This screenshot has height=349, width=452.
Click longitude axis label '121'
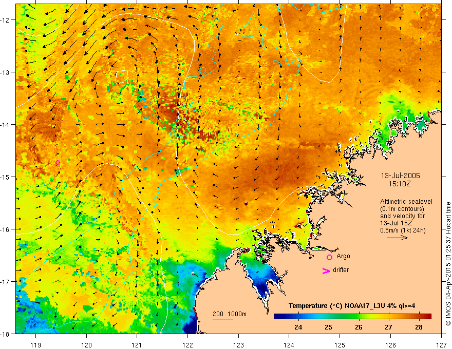[137, 345]
